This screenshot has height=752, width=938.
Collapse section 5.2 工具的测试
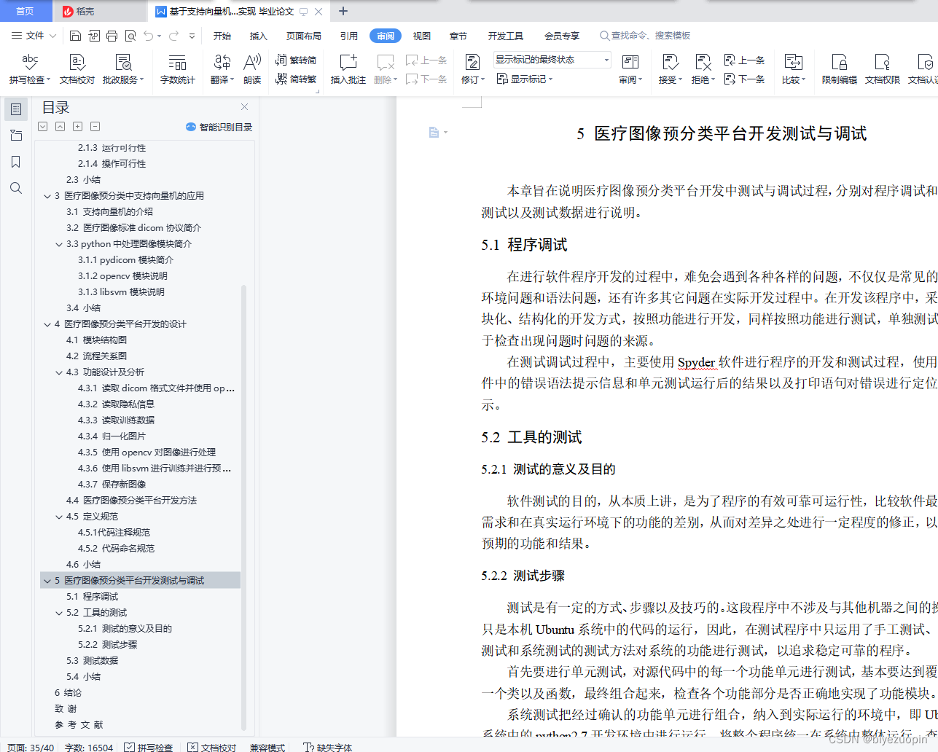59,613
